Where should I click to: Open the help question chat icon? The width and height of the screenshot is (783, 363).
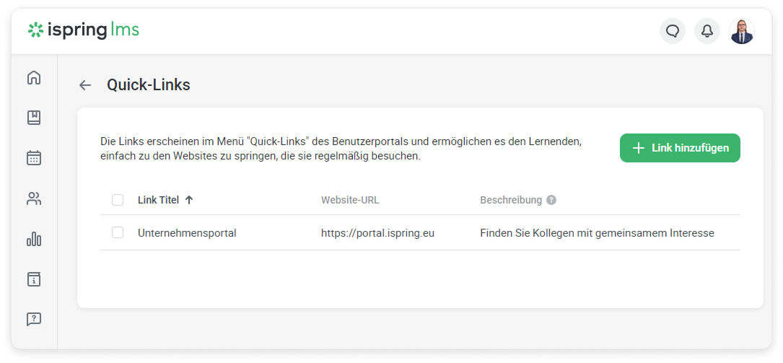pyautogui.click(x=34, y=319)
